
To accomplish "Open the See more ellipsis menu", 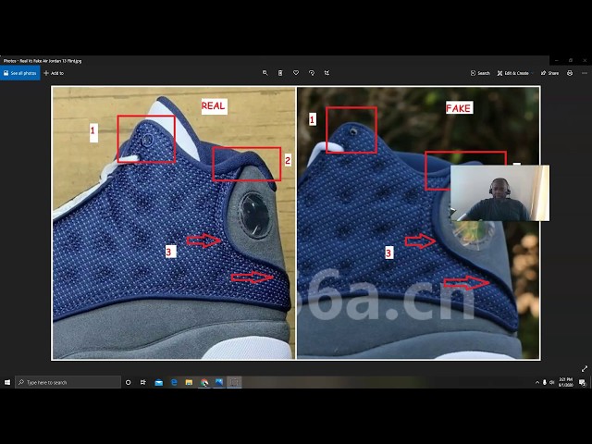I will click(585, 73).
